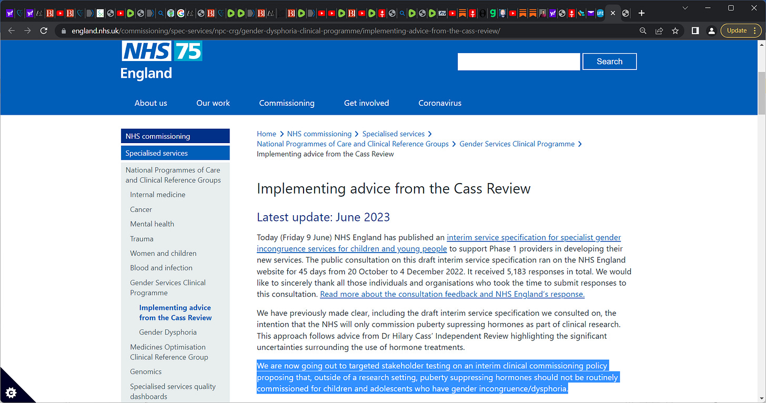Read more about the consultation feedback
Screen dimensions: 766x403
pyautogui.click(x=452, y=294)
